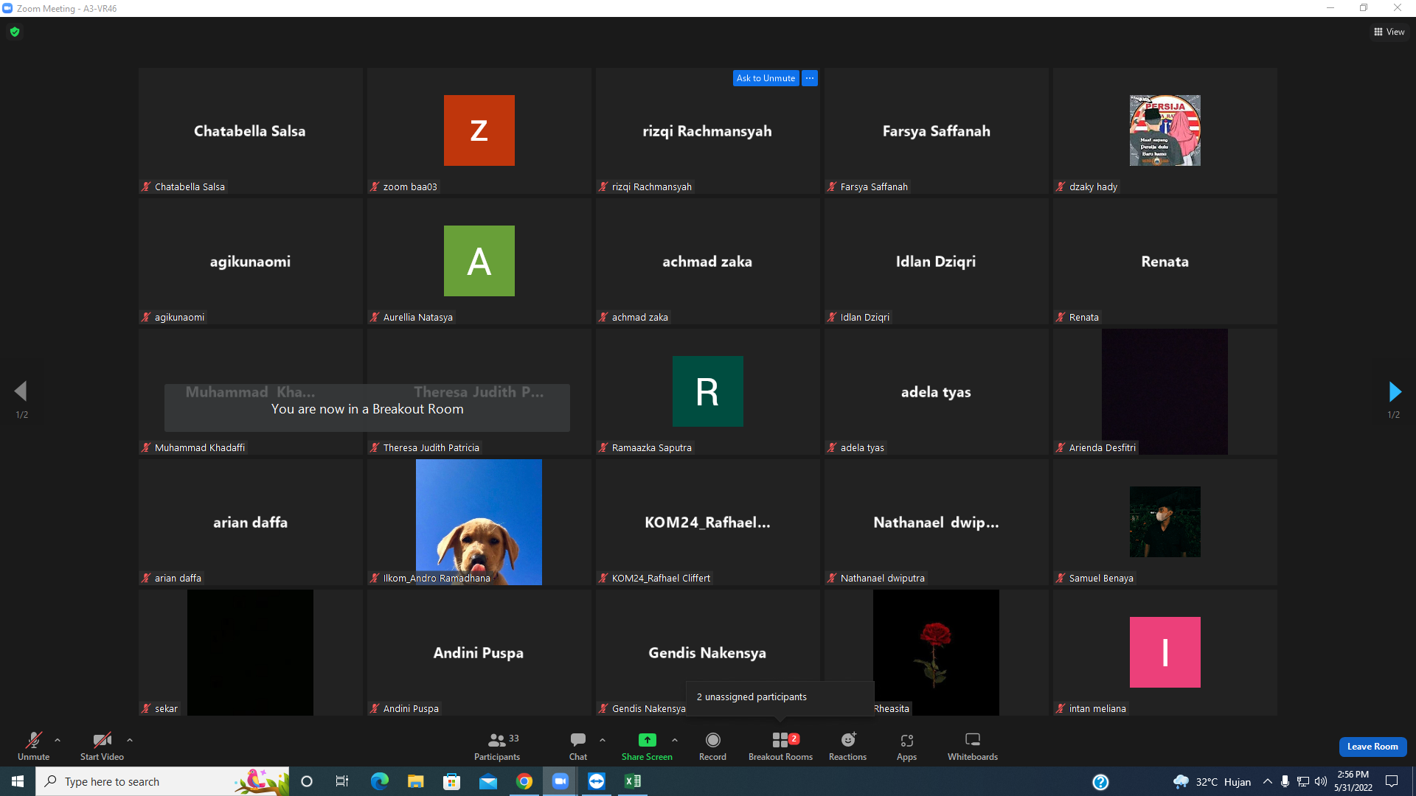Screen dimensions: 1416x796
Task: Select Ilkom_Andro Ramadhana dog picture
Action: [479, 522]
